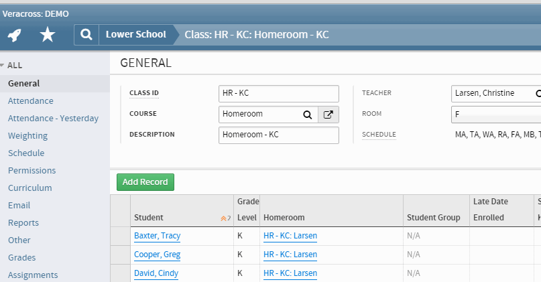This screenshot has width=541, height=282.
Task: Collapse the ALL sidebar section
Action: 3,65
